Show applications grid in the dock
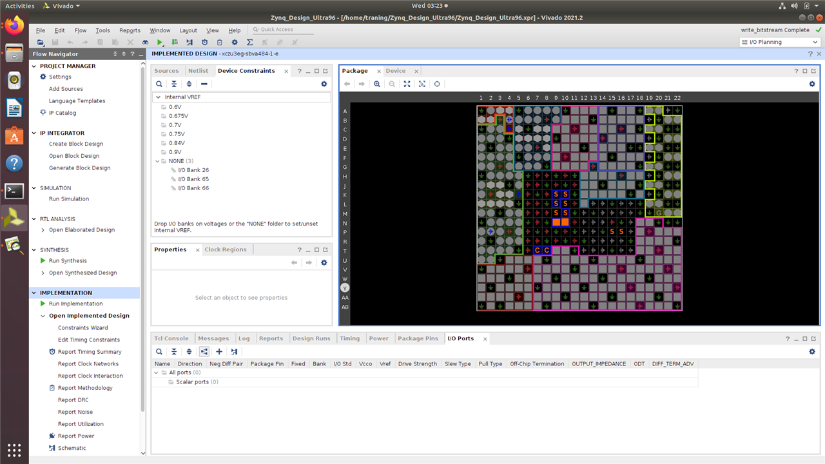This screenshot has height=464, width=825. [x=14, y=449]
